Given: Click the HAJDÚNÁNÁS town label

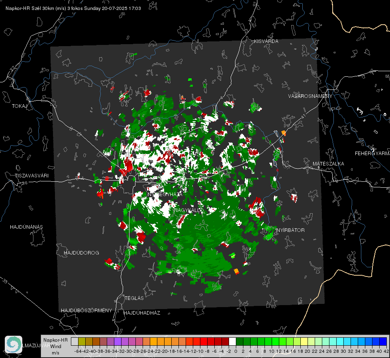Looking at the screenshot, I should [x=26, y=227].
